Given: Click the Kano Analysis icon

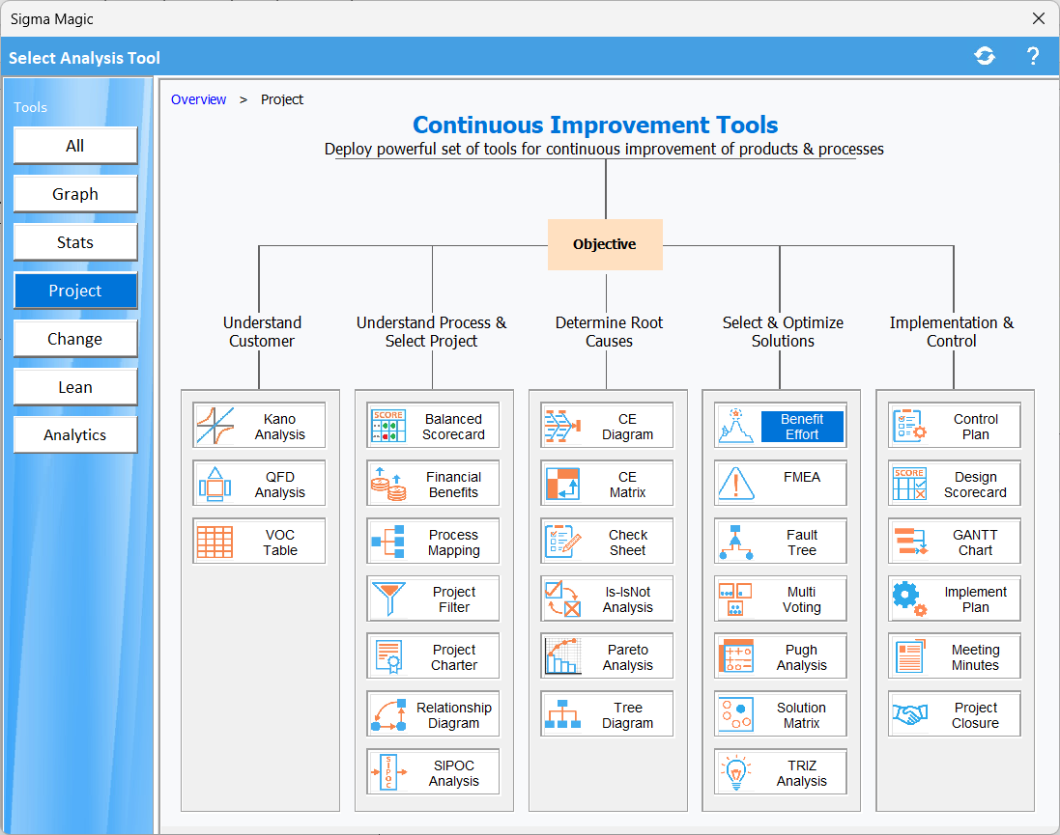Looking at the screenshot, I should coord(215,426).
